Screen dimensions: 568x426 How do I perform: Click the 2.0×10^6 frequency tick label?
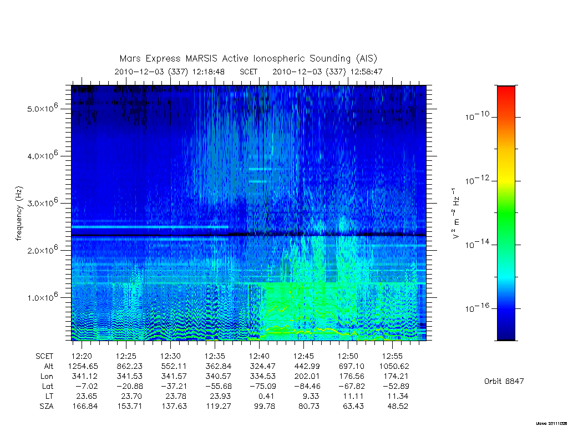click(x=42, y=250)
